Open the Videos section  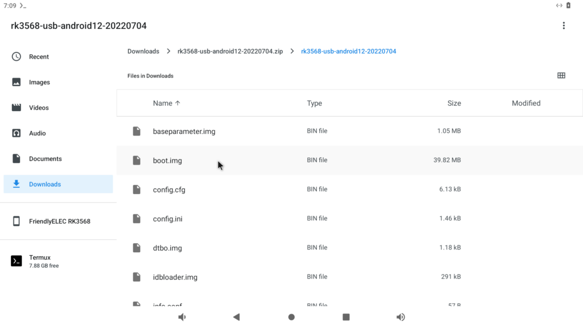[59, 108]
